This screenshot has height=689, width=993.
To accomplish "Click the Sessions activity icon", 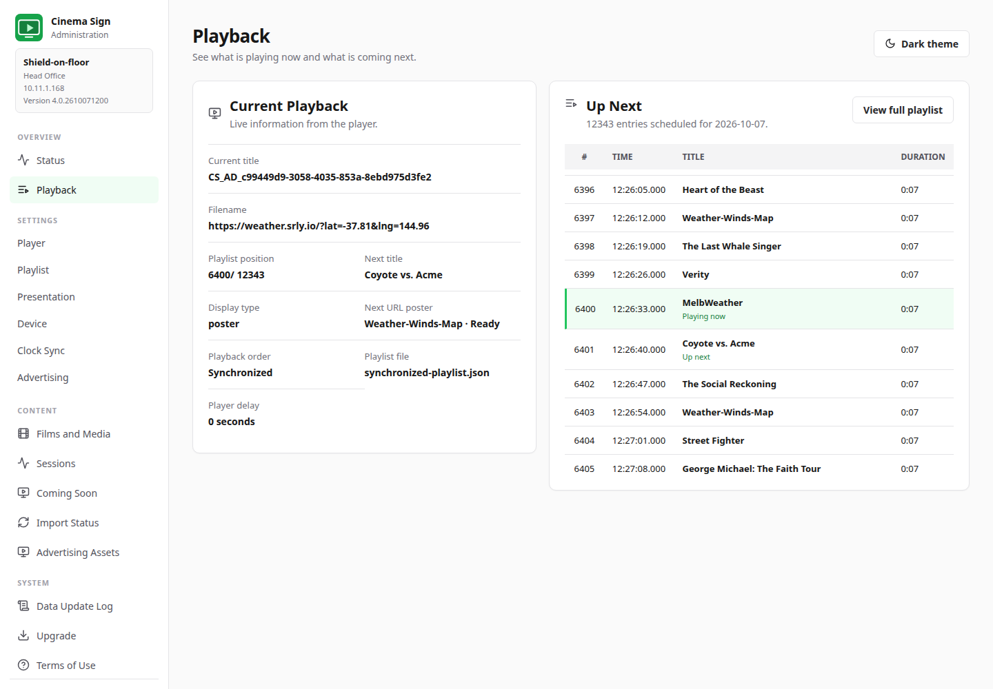I will click(x=23, y=463).
